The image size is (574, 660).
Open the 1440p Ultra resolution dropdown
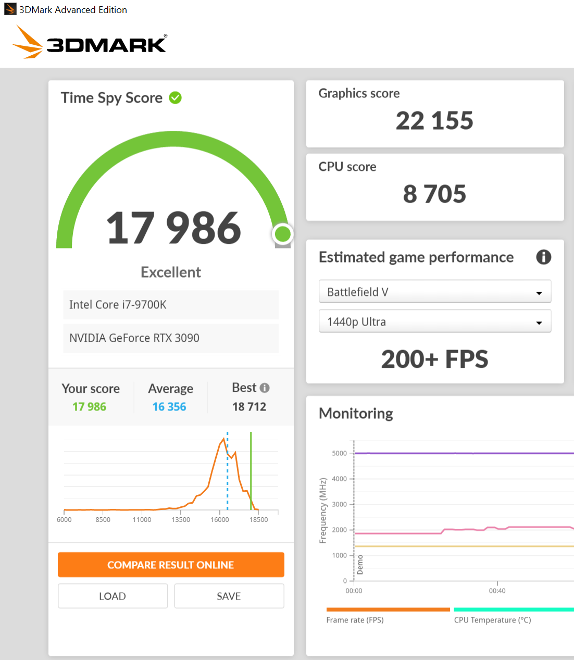435,321
